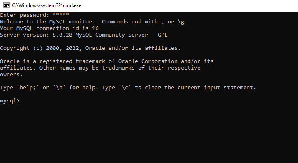Click the '\h' help shortcut text
298x163 pixels.
[59, 88]
